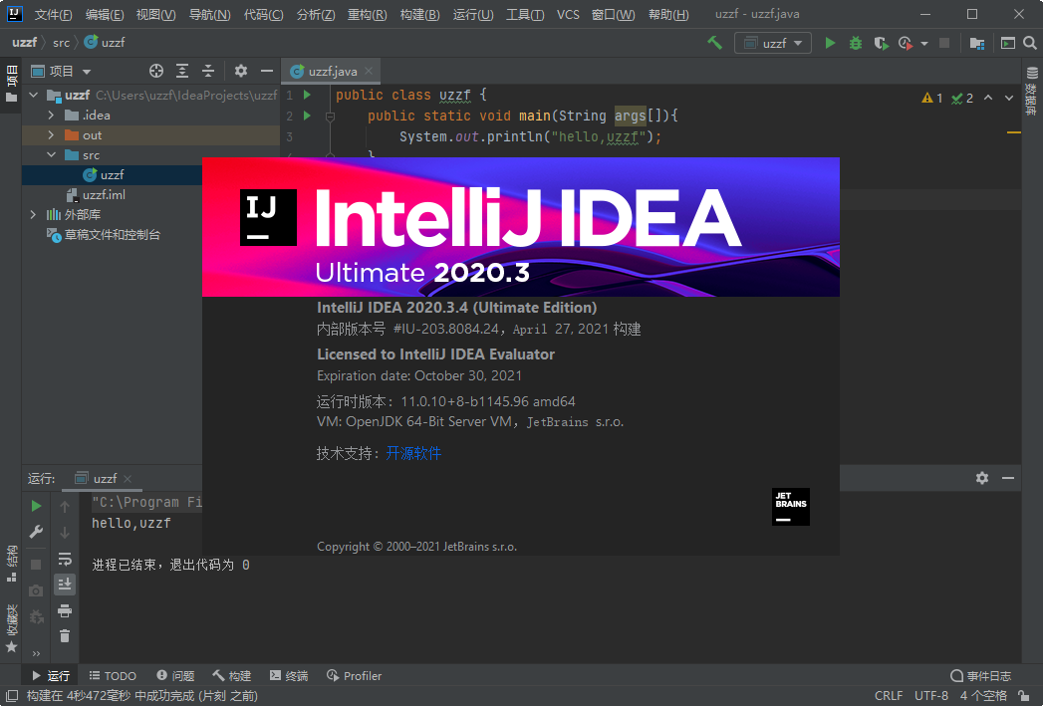Collapse the uzzf project root node

pyautogui.click(x=33, y=95)
